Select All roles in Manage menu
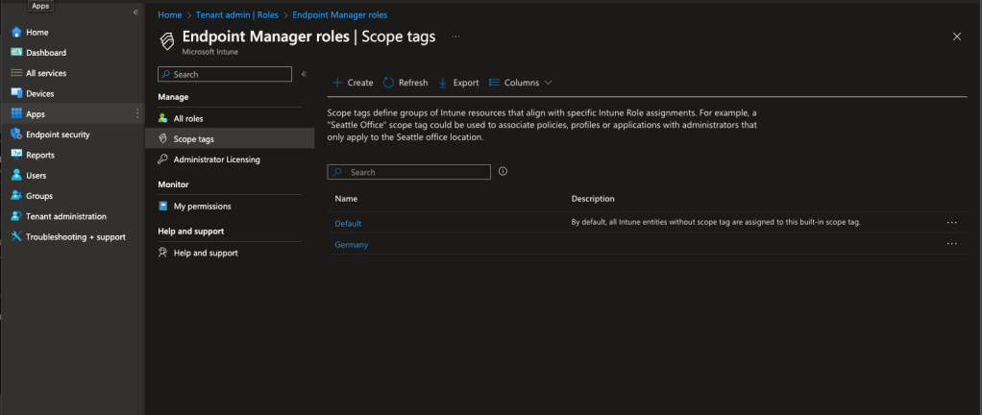The image size is (982, 415). (x=189, y=118)
